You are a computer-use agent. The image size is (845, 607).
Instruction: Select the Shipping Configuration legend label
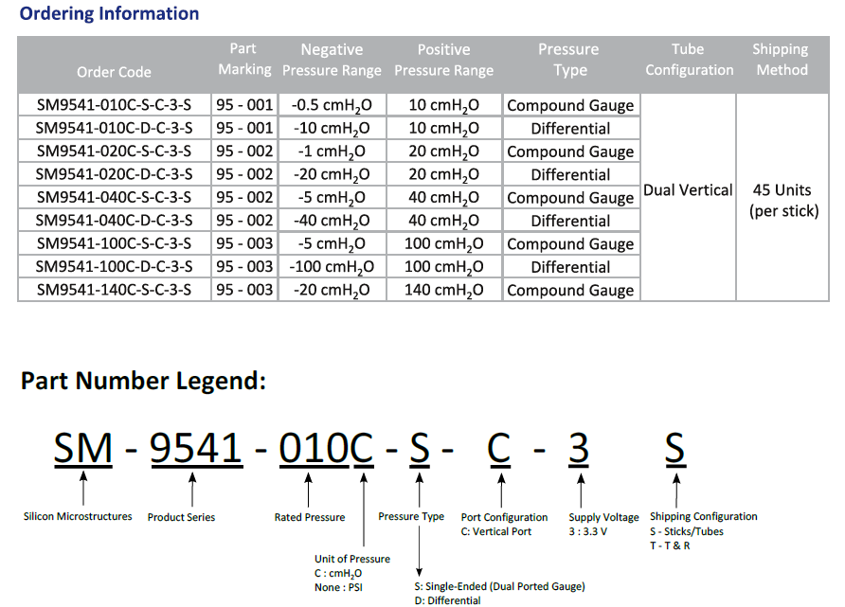[703, 517]
